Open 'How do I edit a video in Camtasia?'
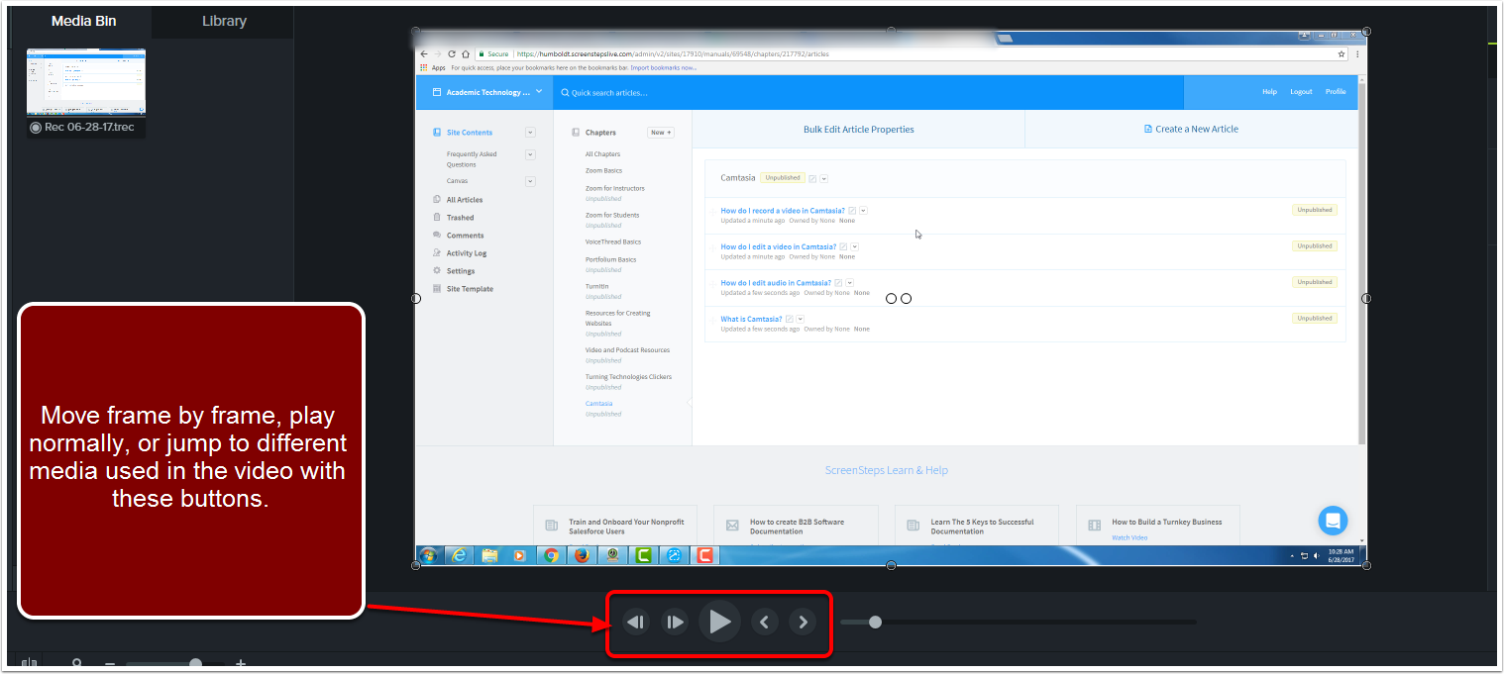 778,246
